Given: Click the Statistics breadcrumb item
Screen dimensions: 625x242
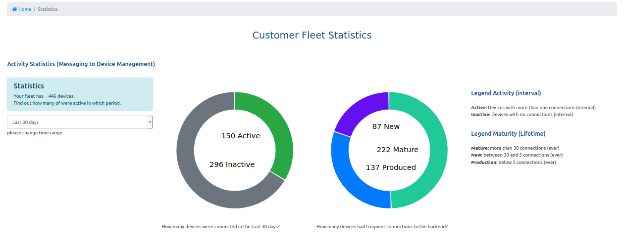Looking at the screenshot, I should [x=48, y=9].
